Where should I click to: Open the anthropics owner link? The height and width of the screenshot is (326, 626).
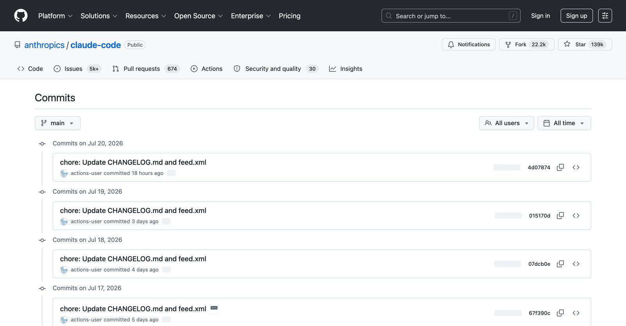click(44, 45)
